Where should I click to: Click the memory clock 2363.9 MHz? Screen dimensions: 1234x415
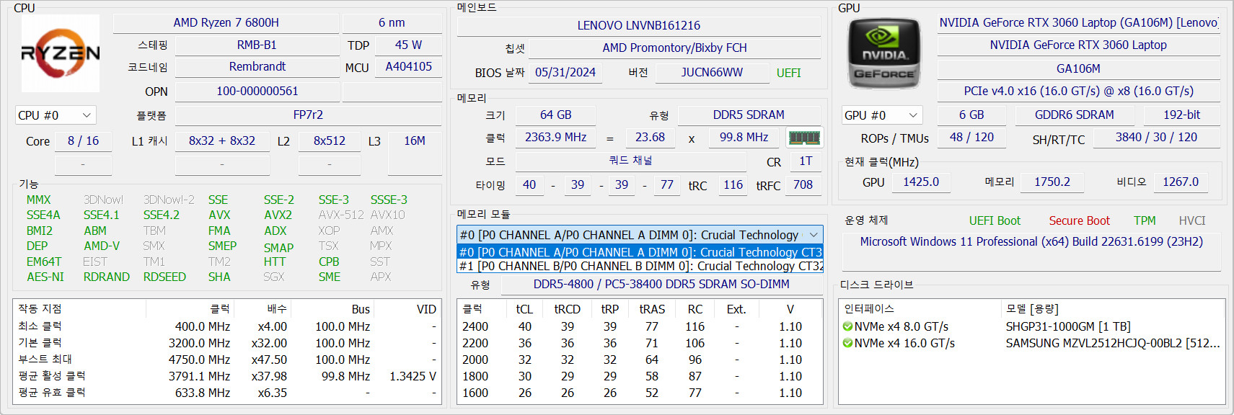pos(555,138)
